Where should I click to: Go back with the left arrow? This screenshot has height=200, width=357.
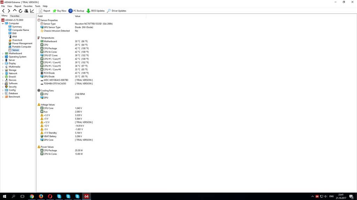point(3,11)
